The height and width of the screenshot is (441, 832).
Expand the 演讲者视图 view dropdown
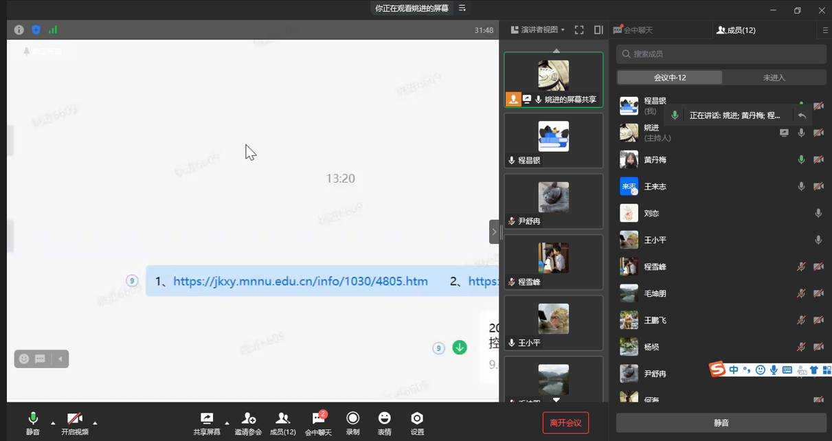(538, 30)
